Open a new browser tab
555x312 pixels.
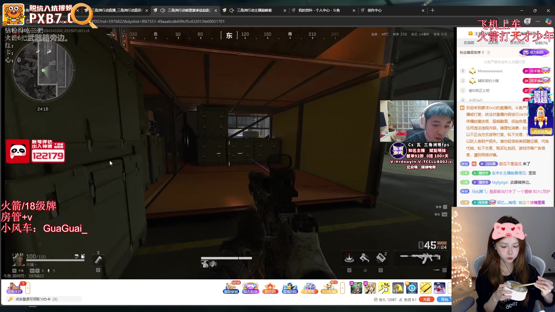(x=432, y=10)
